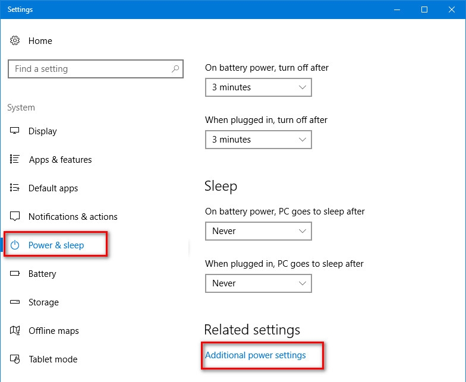
Task: Open Battery settings label
Action: 42,273
